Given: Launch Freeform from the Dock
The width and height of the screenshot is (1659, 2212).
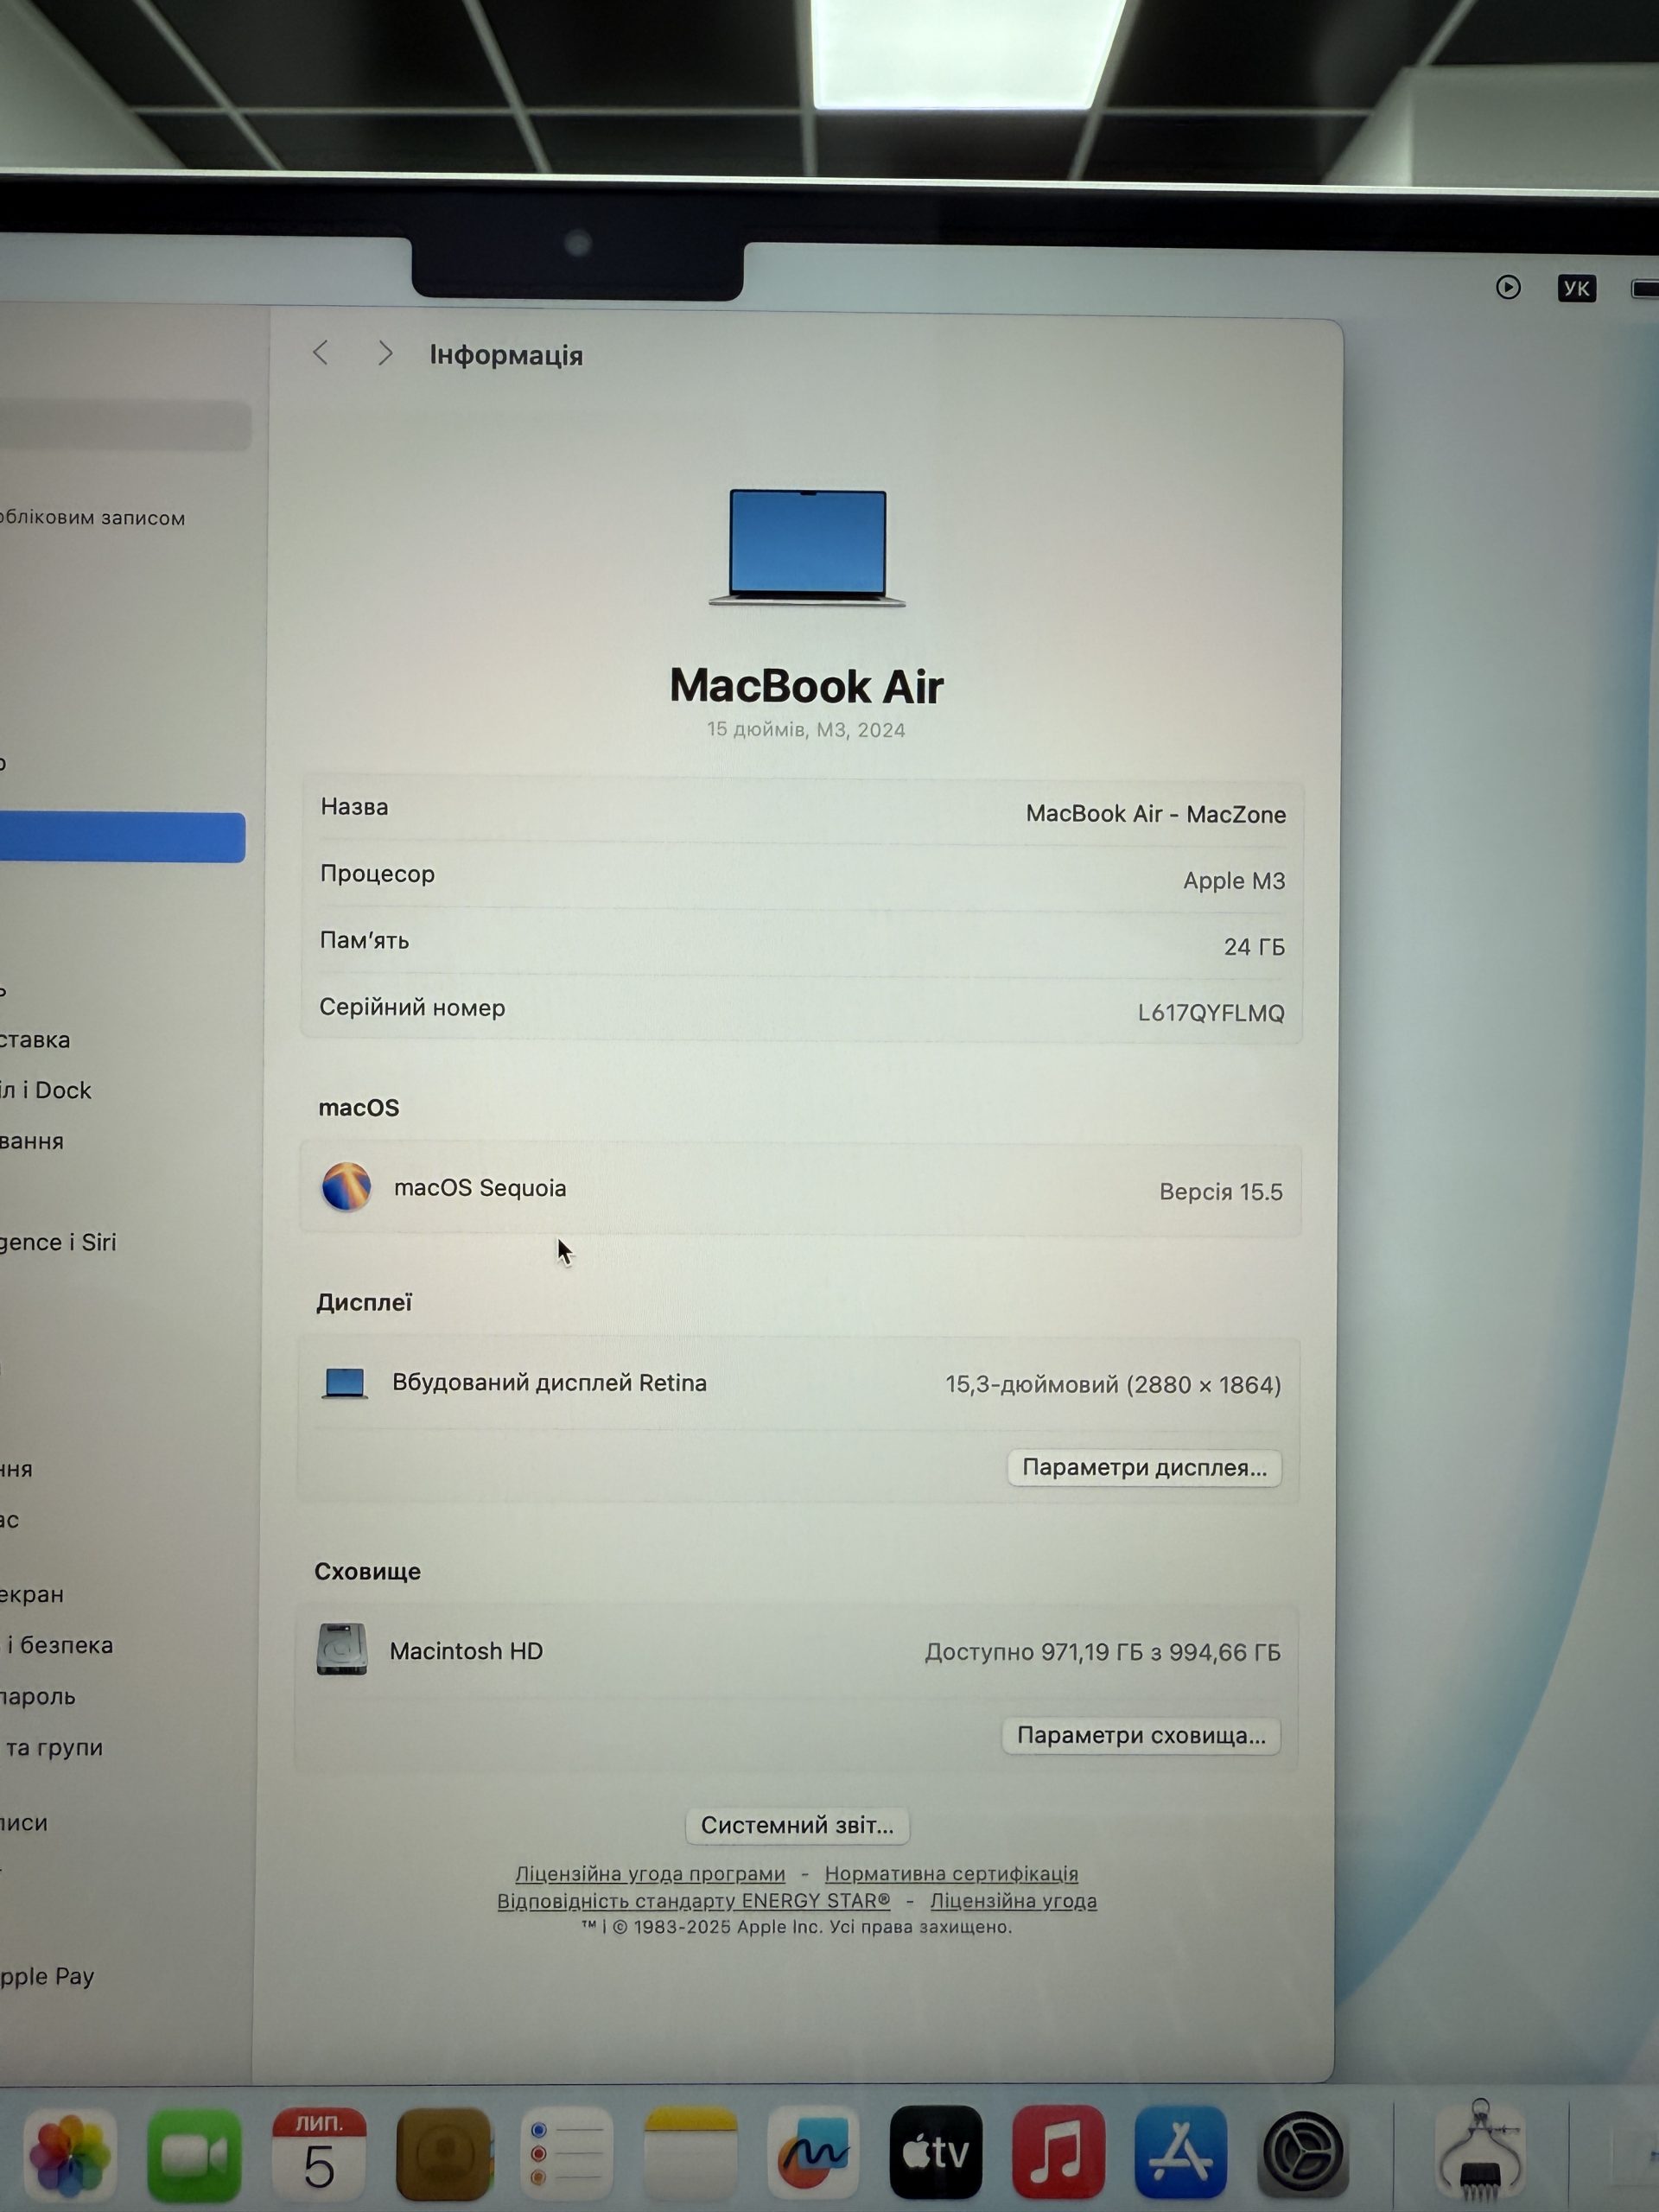Looking at the screenshot, I should pyautogui.click(x=813, y=2152).
